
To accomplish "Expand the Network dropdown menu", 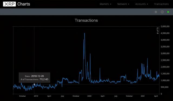I will click(123, 4).
